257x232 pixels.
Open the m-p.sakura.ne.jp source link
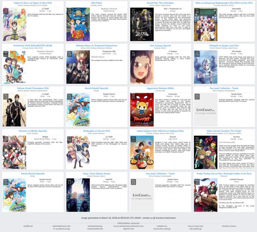62,229
